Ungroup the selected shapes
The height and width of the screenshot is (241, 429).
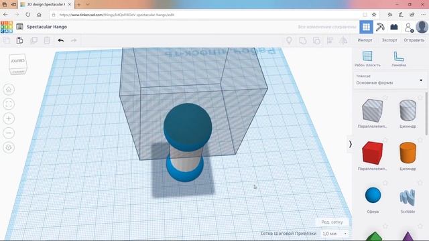click(316, 41)
